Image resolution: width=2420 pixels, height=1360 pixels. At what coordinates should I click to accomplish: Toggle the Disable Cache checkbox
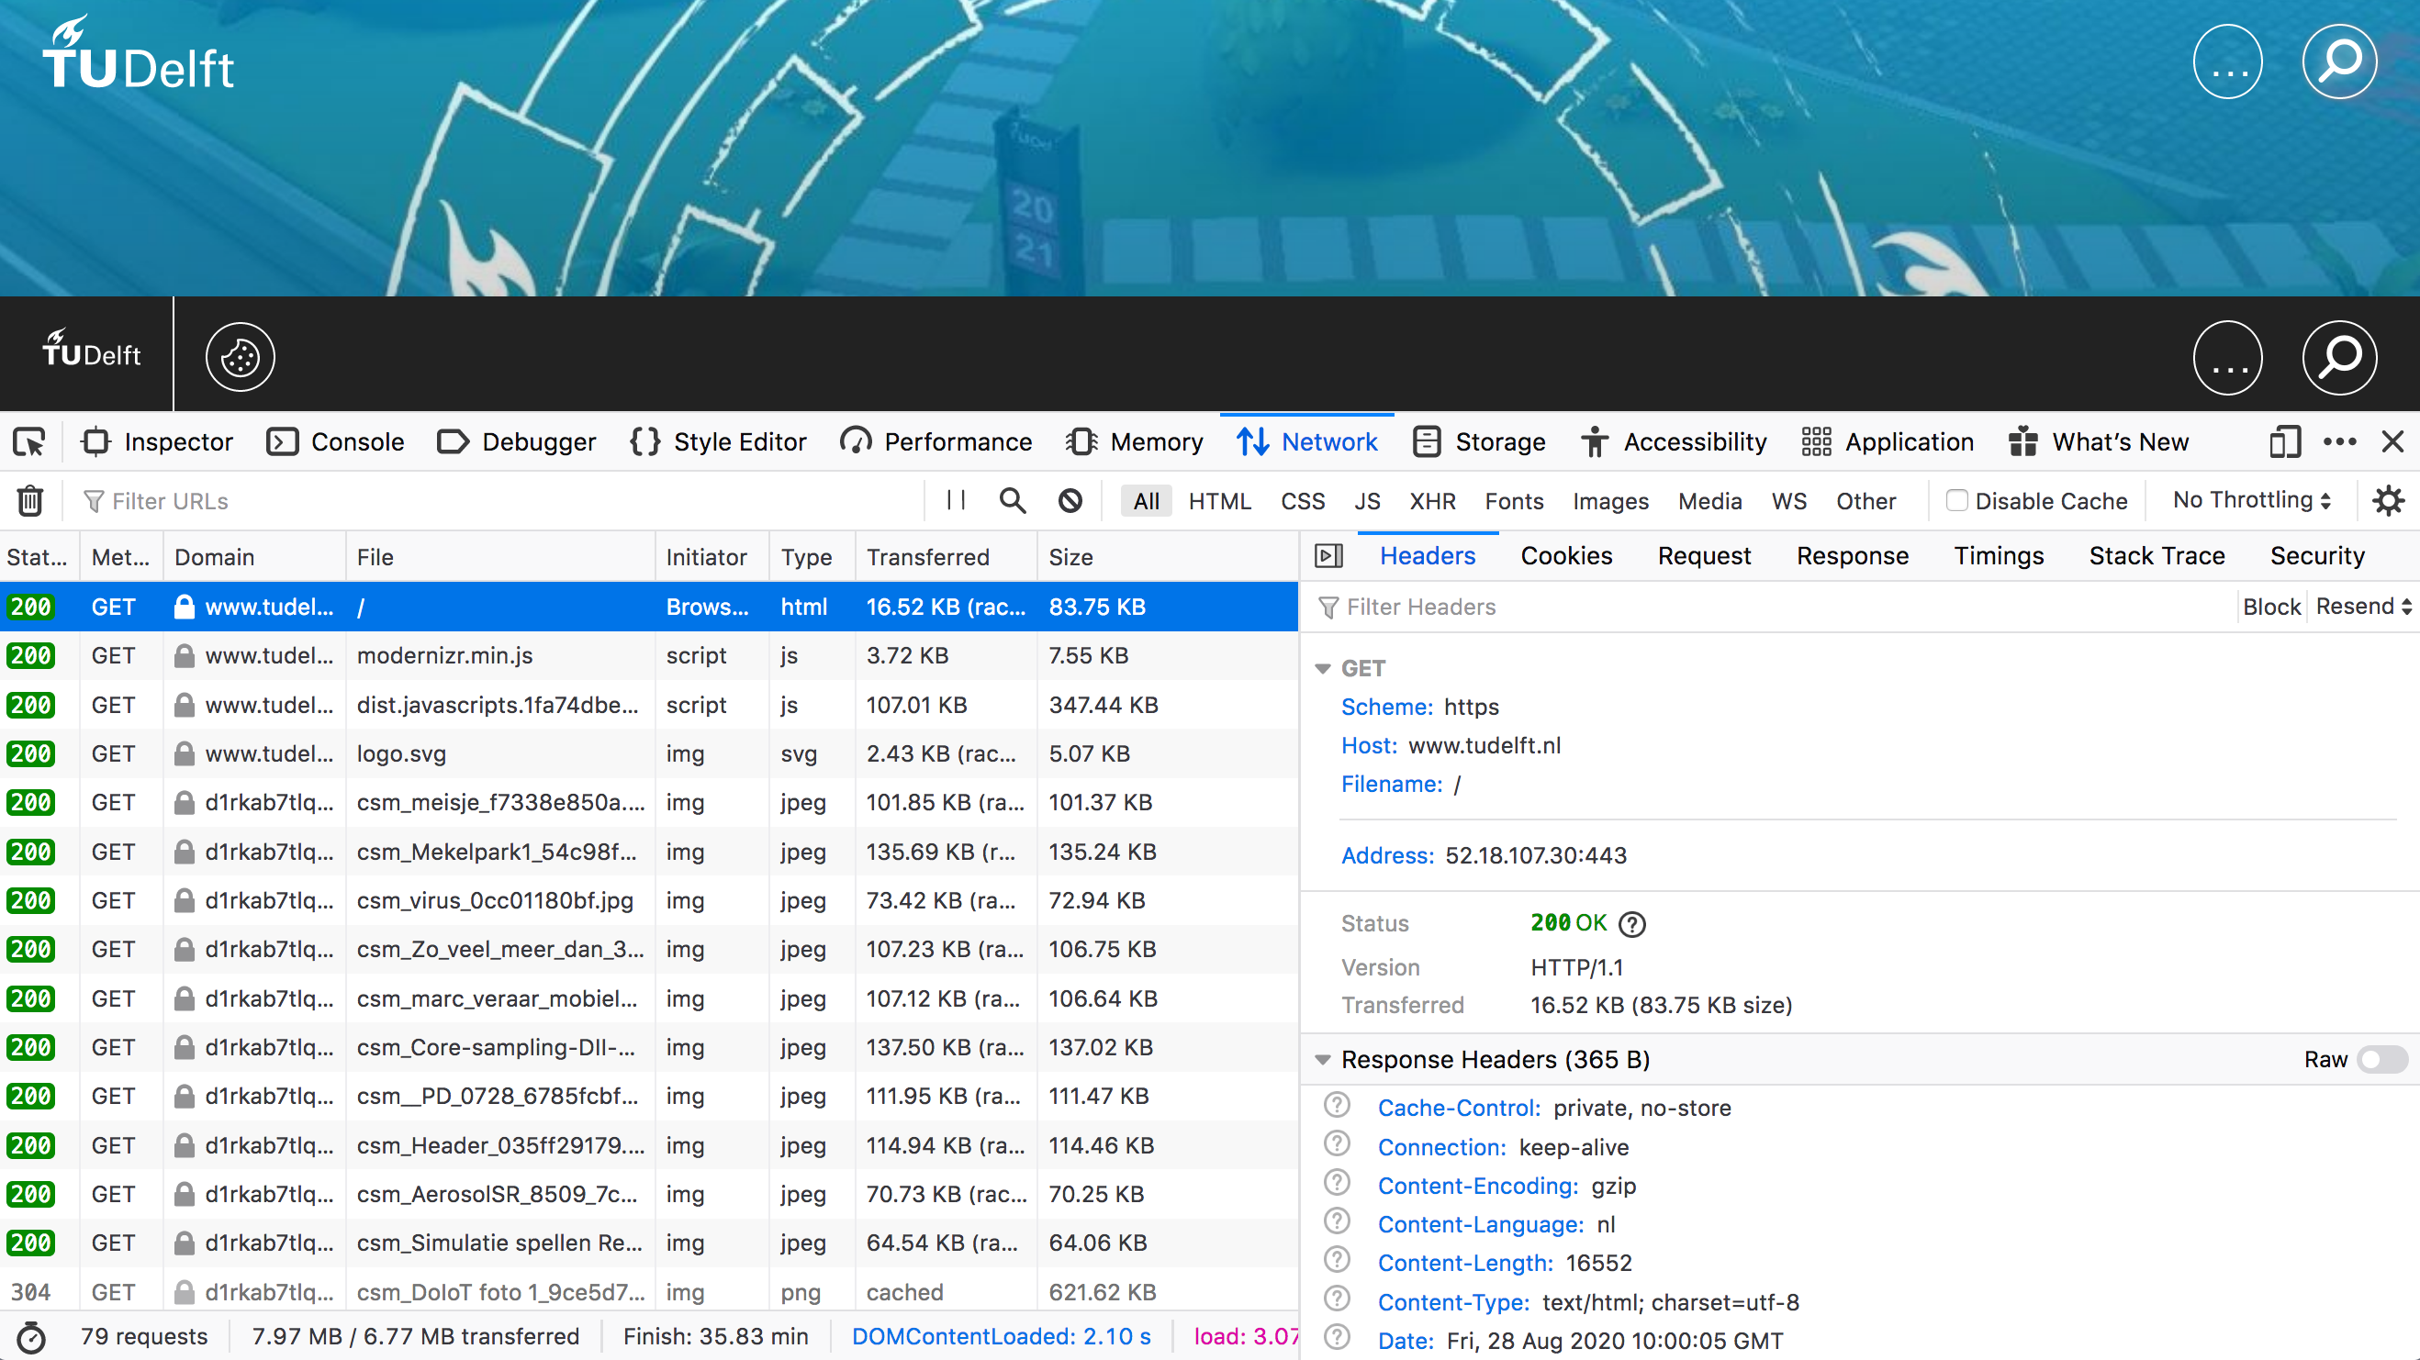pyautogui.click(x=1956, y=501)
